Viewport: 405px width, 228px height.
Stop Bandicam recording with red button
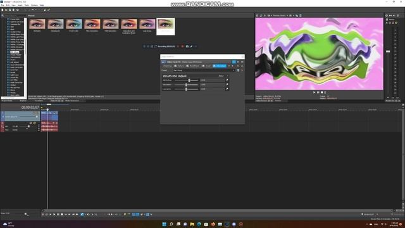point(182,46)
